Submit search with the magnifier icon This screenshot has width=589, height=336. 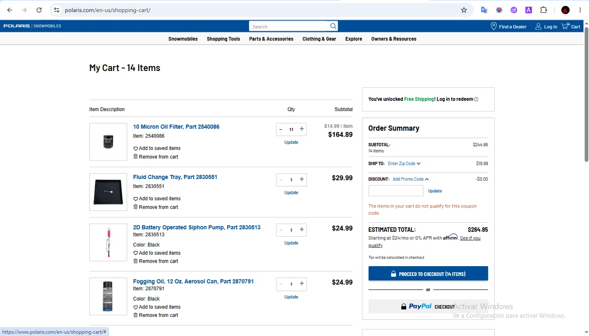click(x=333, y=26)
